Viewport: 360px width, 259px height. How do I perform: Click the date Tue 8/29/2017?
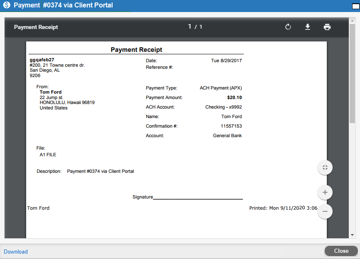[226, 61]
